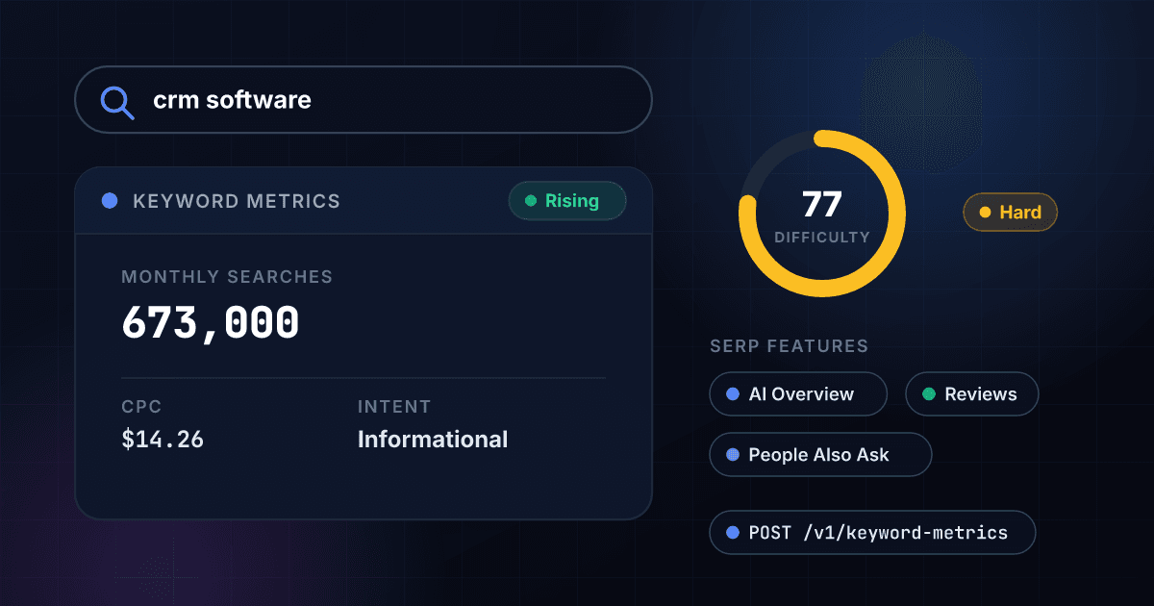This screenshot has height=606, width=1154.
Task: Click the CPC label
Action: pyautogui.click(x=142, y=407)
